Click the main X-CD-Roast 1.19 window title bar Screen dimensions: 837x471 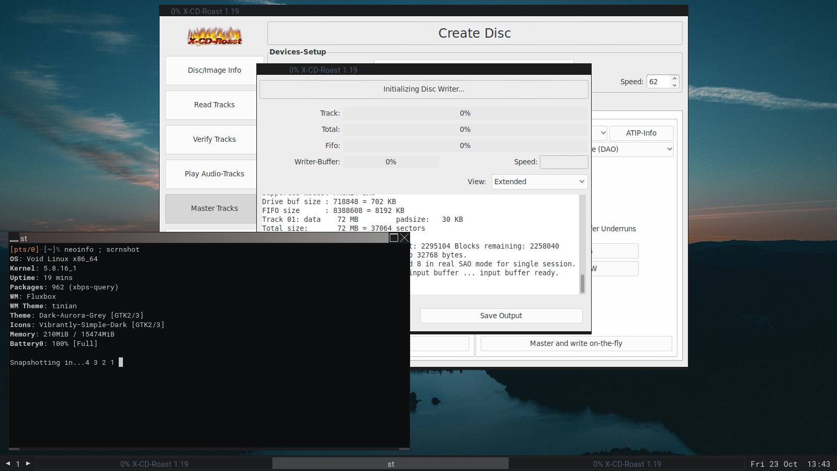424,11
